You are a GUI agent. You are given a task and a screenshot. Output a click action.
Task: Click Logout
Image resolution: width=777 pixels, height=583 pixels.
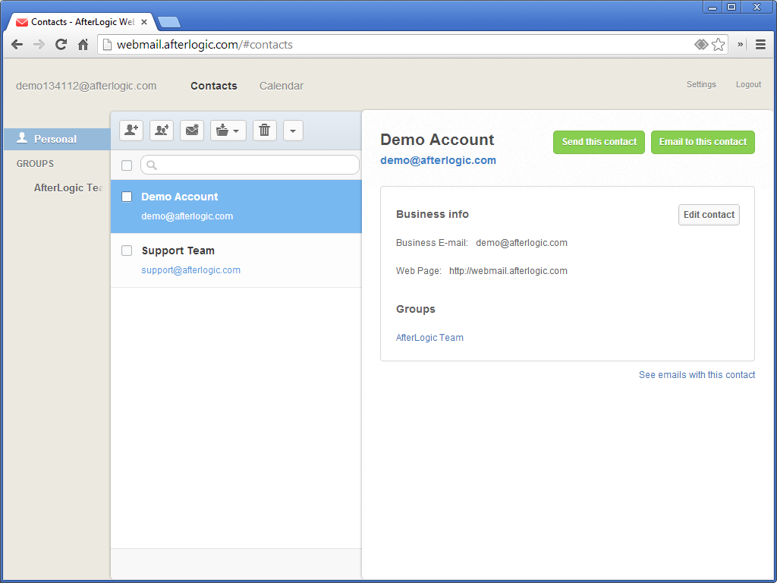(748, 84)
